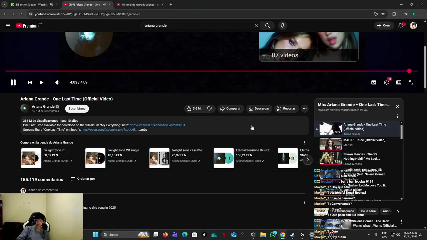The width and height of the screenshot is (427, 240).
Task: Open WhatsApp from the taskbar
Action: [x=273, y=235]
